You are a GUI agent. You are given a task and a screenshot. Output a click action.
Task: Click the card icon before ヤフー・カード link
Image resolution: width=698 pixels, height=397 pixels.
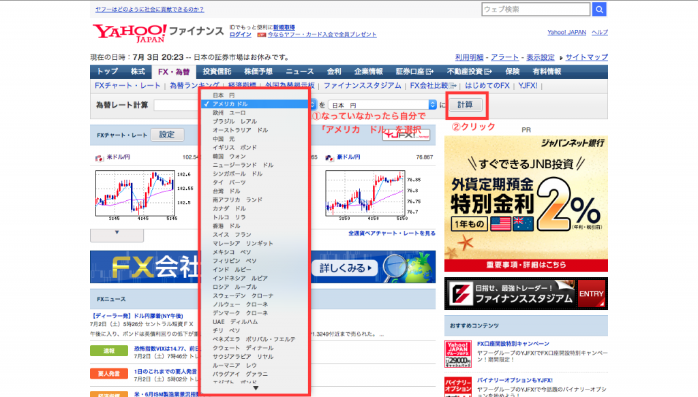[261, 35]
